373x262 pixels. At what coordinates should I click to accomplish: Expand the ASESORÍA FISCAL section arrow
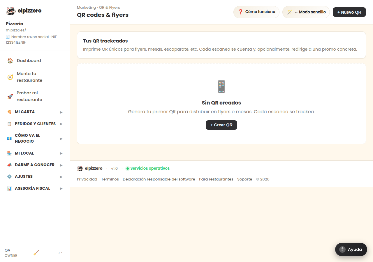61,188
